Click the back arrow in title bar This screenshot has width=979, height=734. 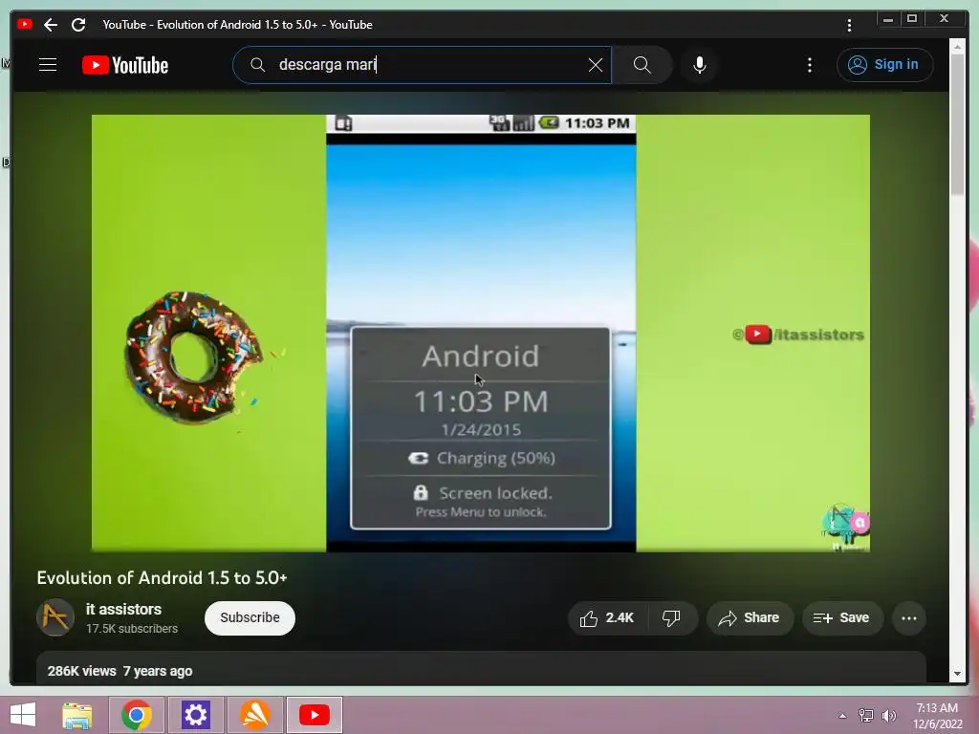(51, 25)
